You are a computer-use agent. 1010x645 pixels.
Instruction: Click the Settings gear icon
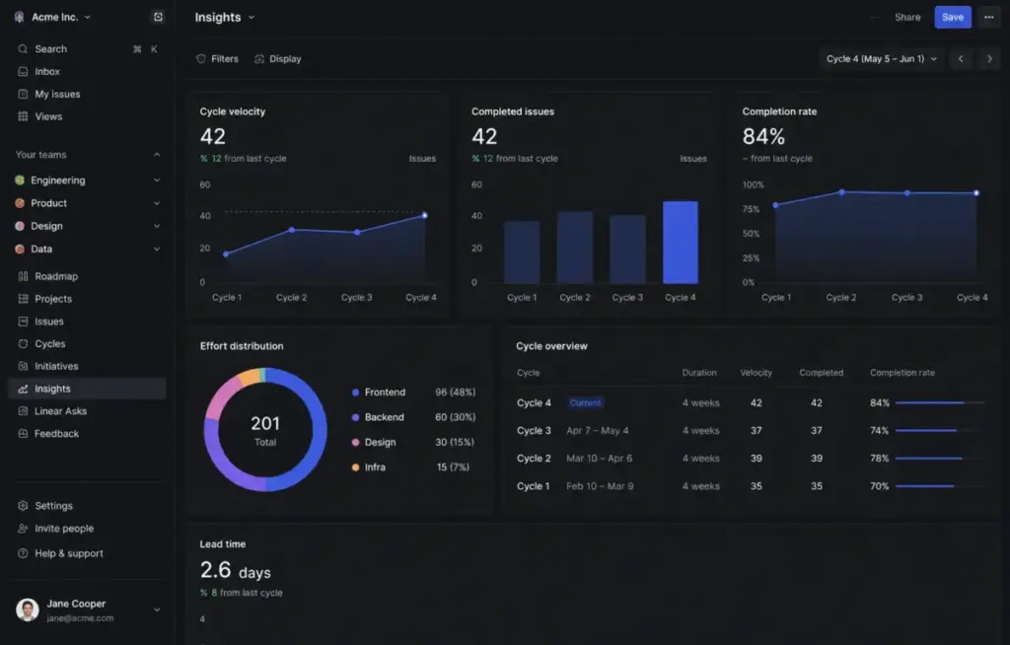tap(23, 506)
